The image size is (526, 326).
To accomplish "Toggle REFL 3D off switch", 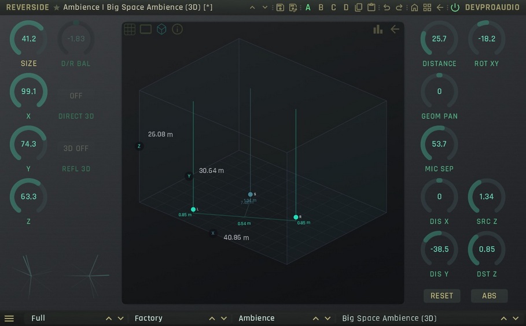I will [76, 149].
